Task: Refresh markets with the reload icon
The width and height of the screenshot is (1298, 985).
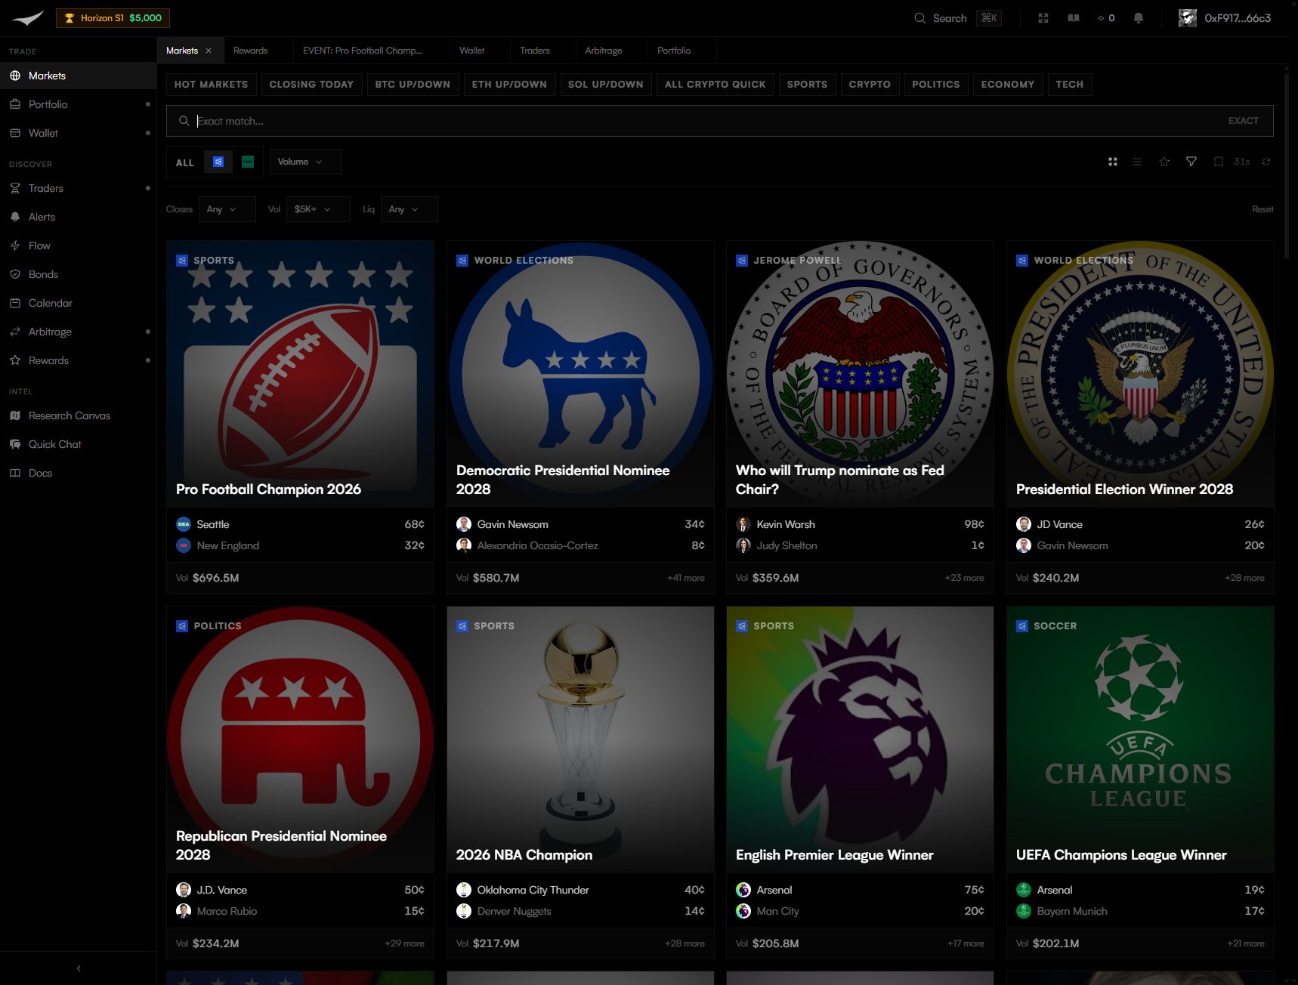Action: (1266, 162)
